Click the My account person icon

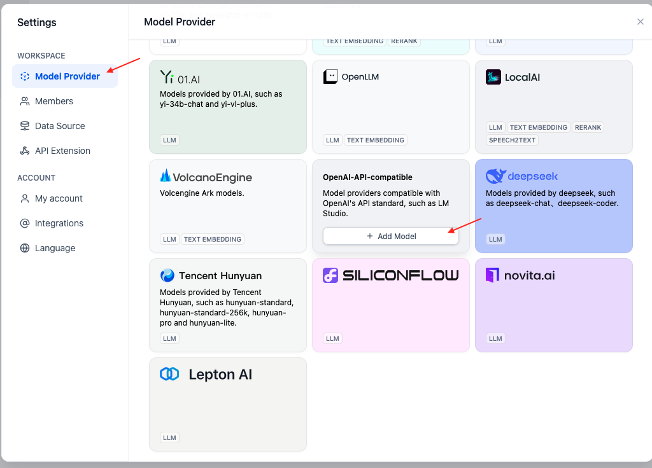click(x=25, y=198)
